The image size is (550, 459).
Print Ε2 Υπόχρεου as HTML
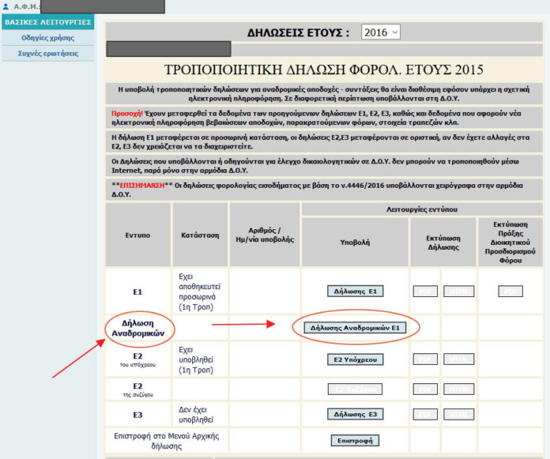[458, 359]
